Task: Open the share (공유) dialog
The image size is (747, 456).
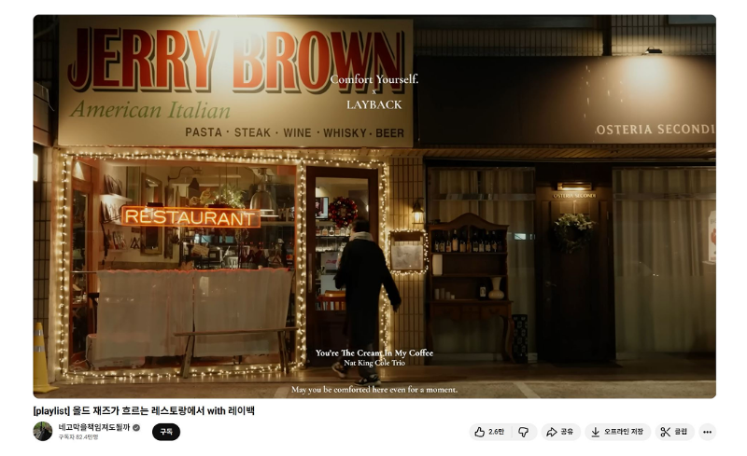Action: click(560, 432)
